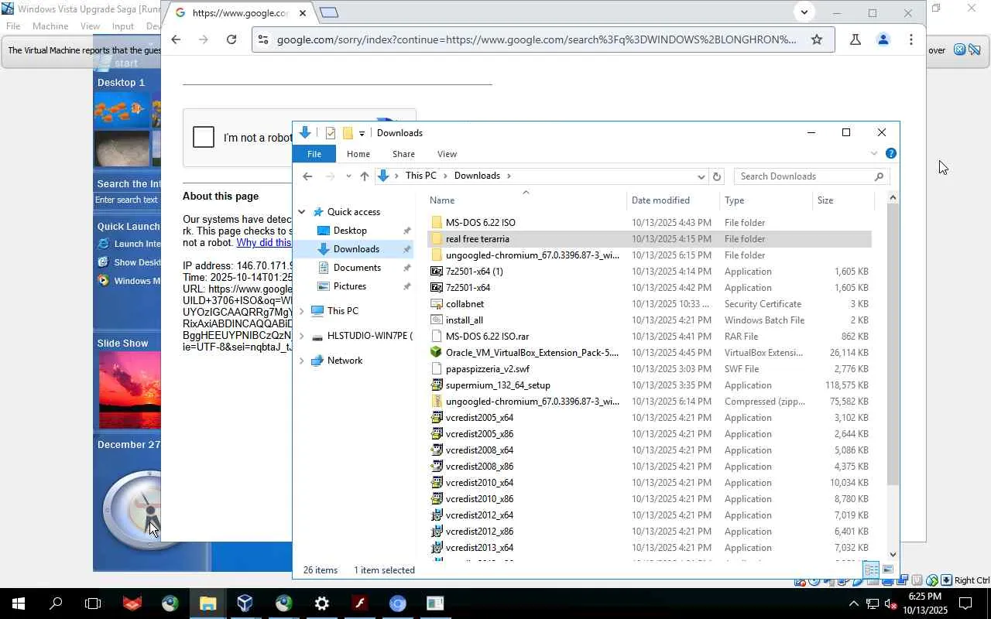Select the papaspizzeria_v2.swf file icon

point(436,369)
